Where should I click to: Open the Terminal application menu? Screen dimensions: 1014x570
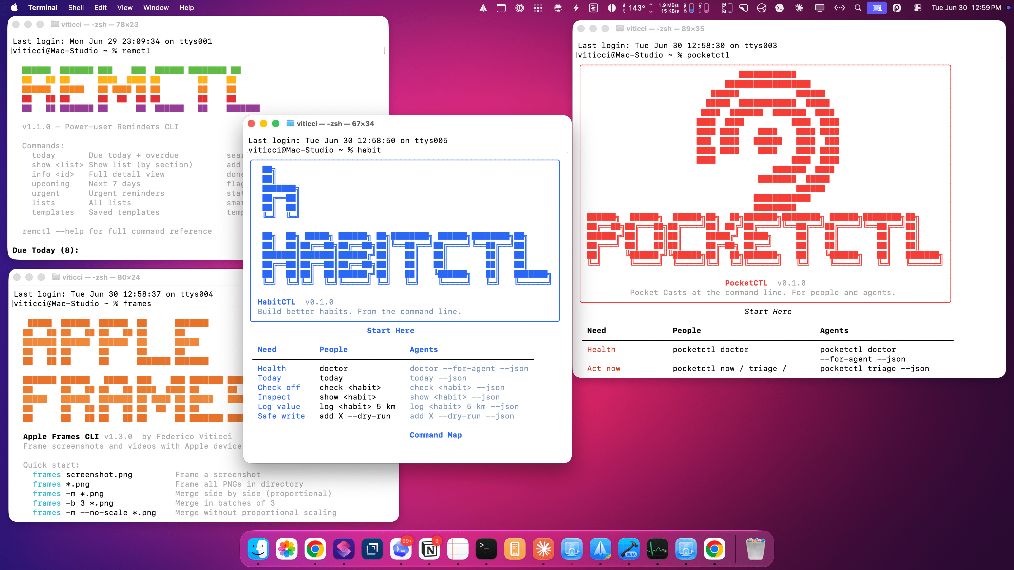coord(43,7)
